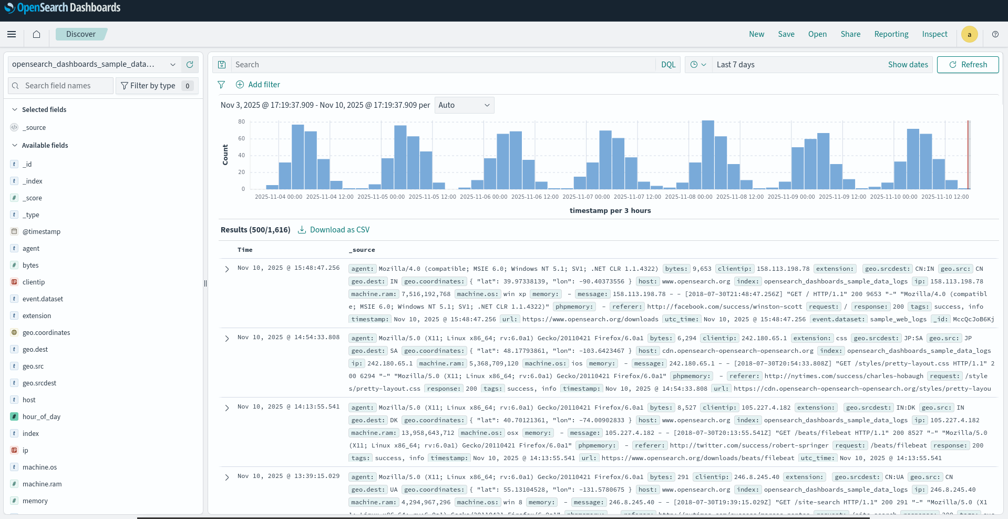Open the hamburger navigation menu
Image resolution: width=1008 pixels, height=519 pixels.
coord(12,34)
